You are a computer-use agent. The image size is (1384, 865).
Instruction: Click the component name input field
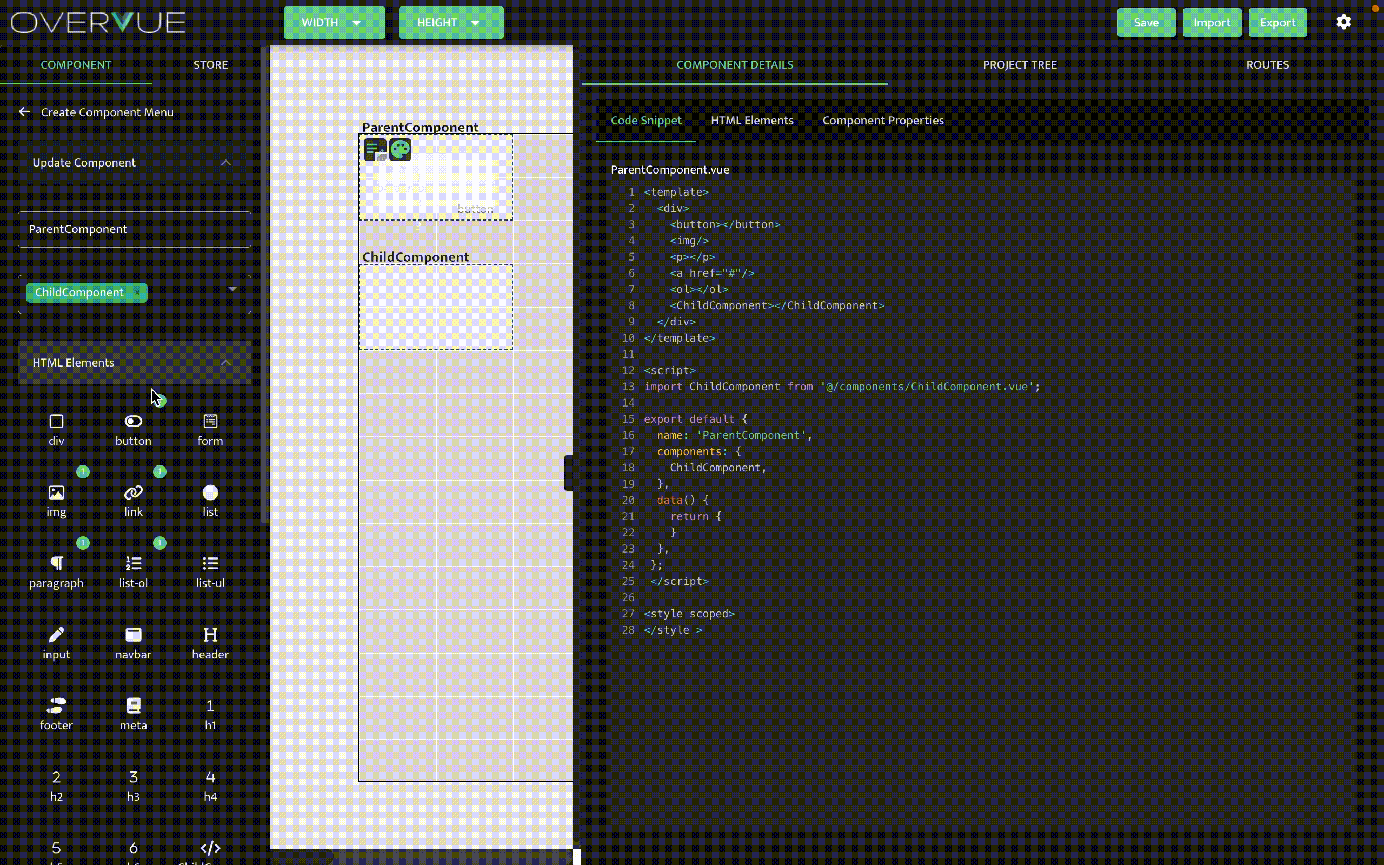[135, 229]
